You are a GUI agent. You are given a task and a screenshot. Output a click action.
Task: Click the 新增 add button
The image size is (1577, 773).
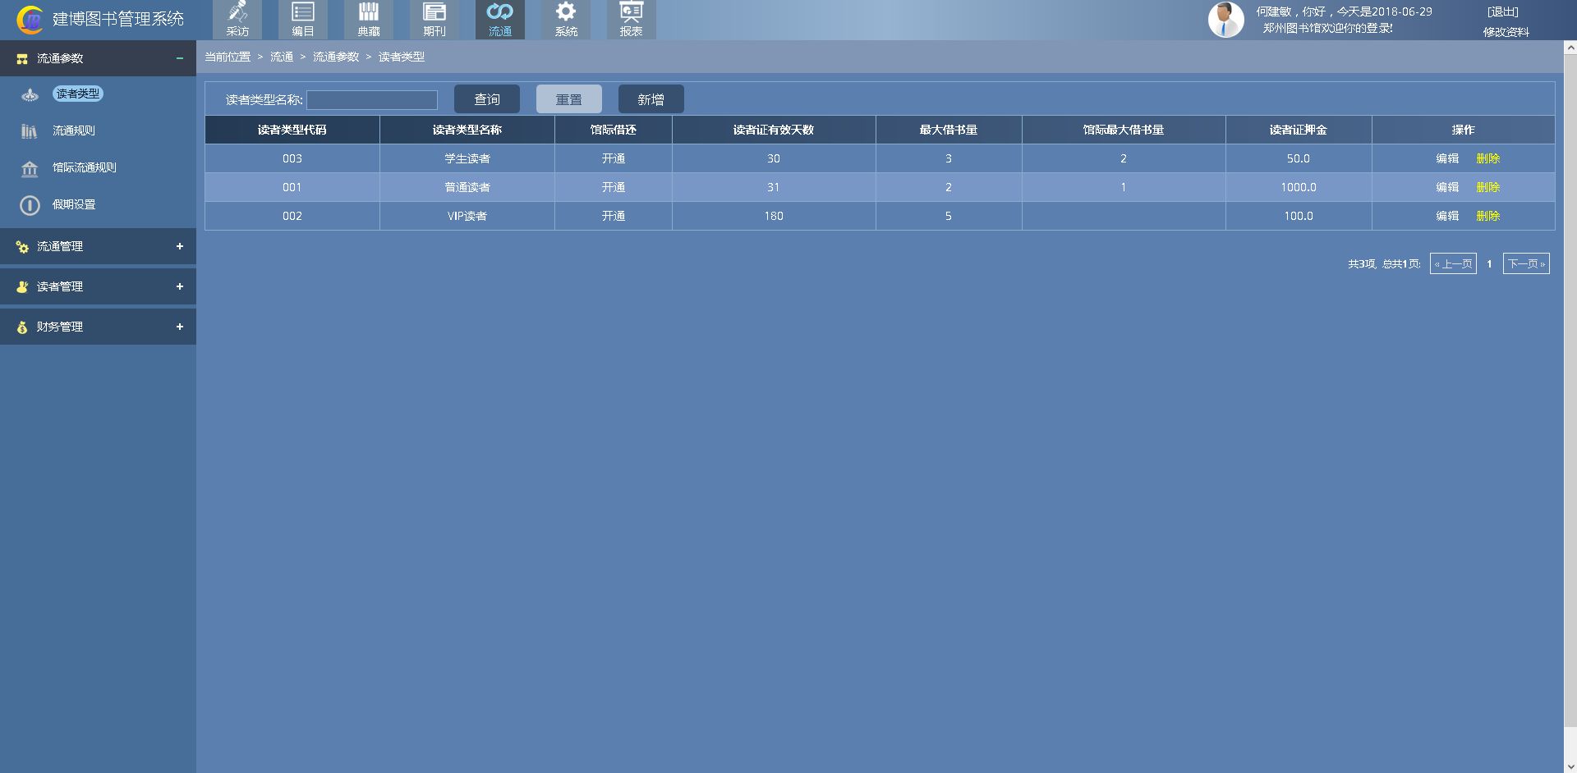click(651, 99)
